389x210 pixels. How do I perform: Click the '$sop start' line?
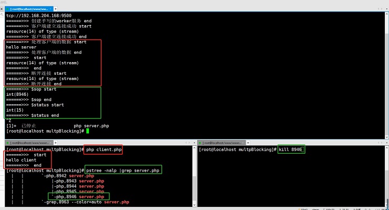(x=31, y=89)
